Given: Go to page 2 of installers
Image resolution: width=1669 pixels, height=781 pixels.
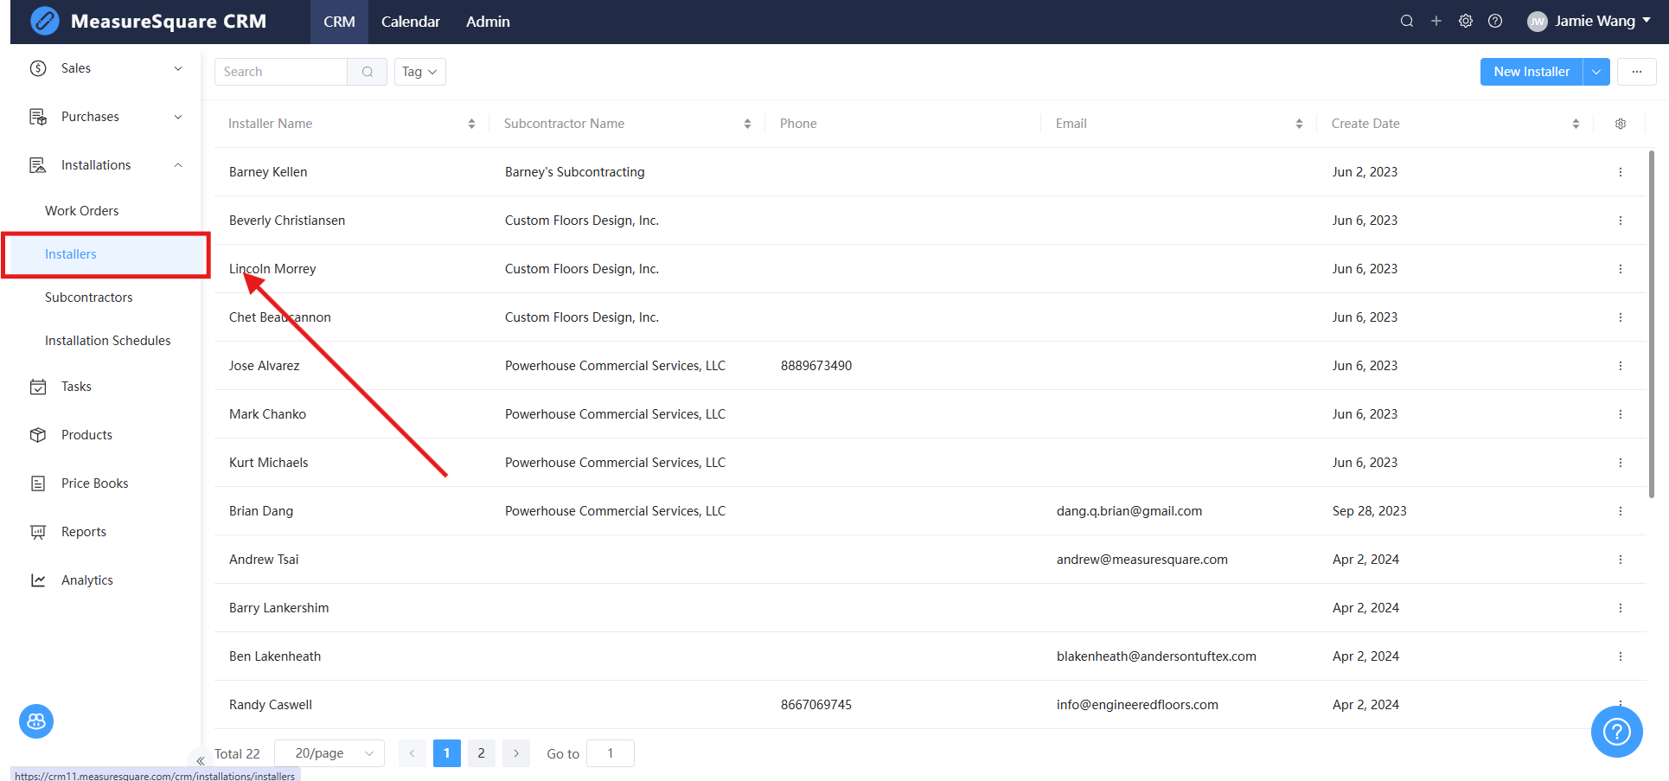Looking at the screenshot, I should [482, 753].
